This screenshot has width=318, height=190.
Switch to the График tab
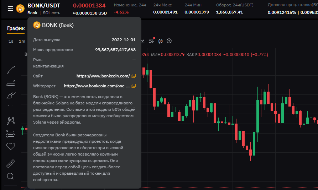16,28
